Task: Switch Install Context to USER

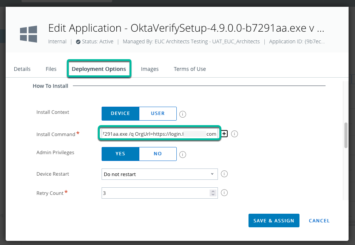Action: (157, 113)
